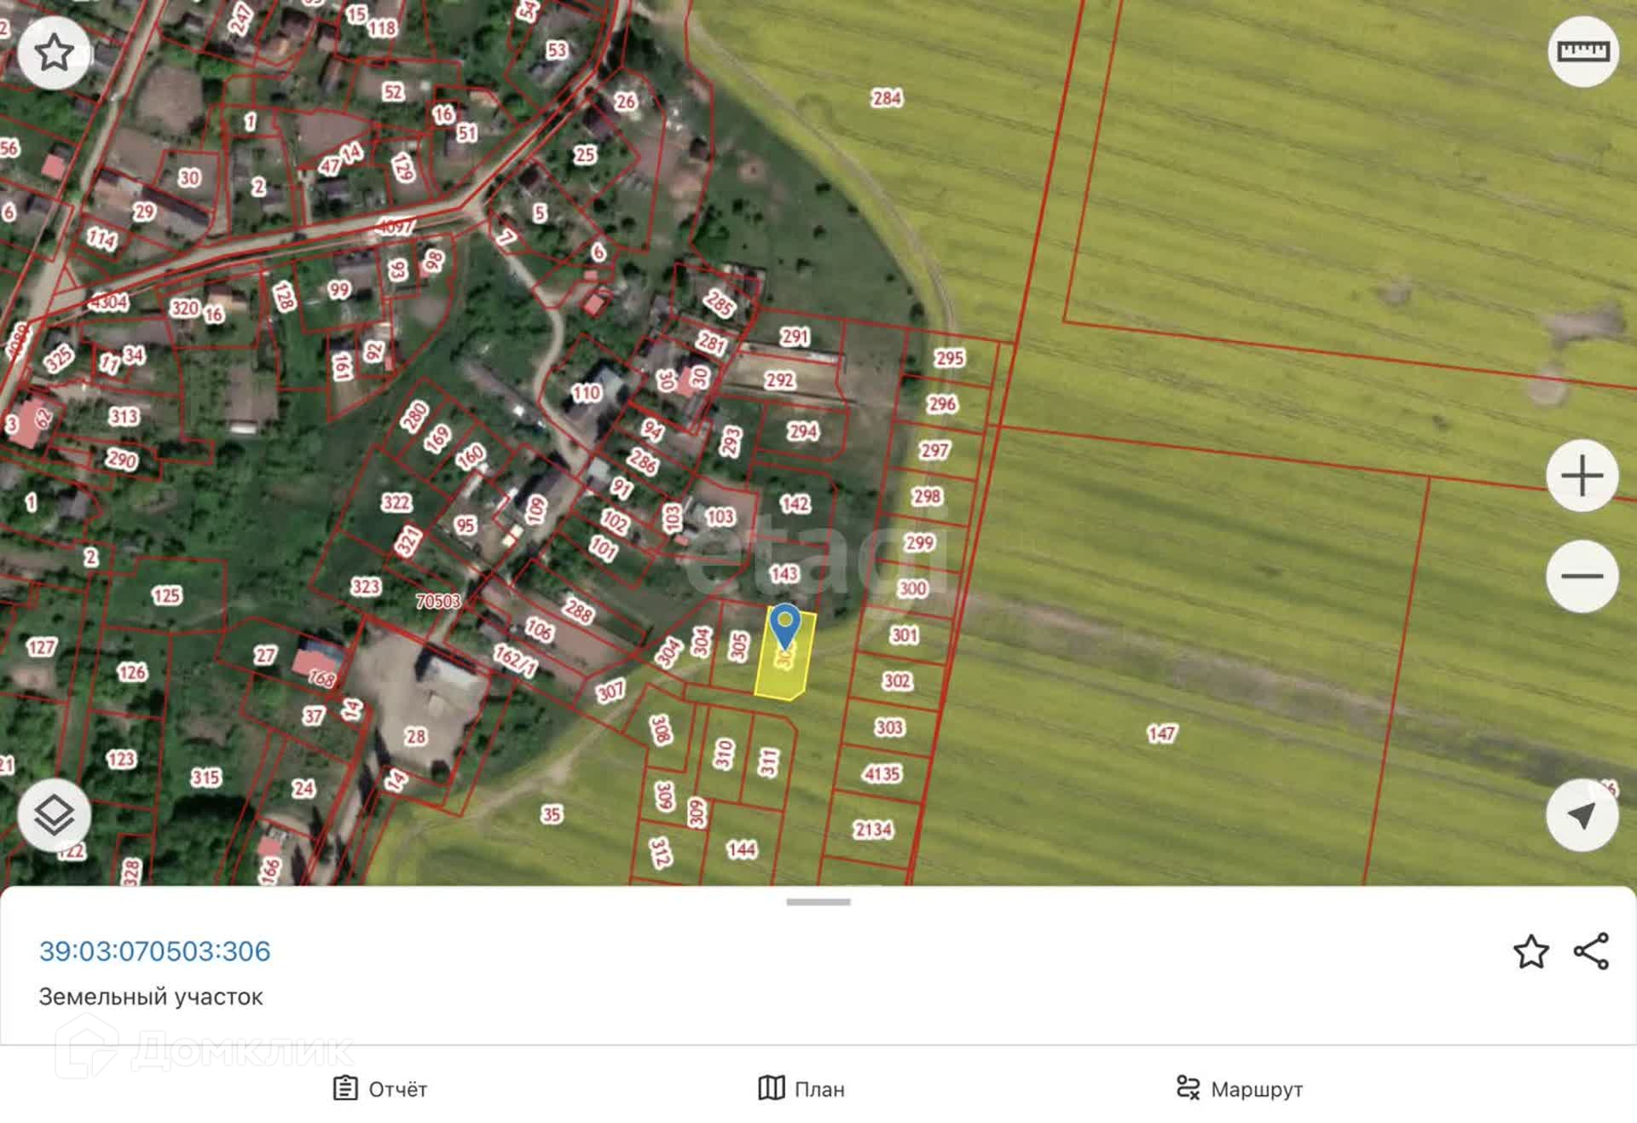Image resolution: width=1637 pixels, height=1123 pixels.
Task: Open cadastral number 39:03:070503:306 link
Action: (155, 951)
